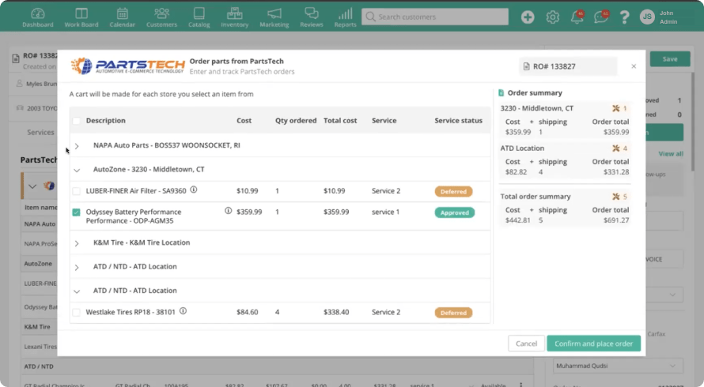Screen dimensions: 704x387
Task: Check the Westlake Tires RP18 checkbox
Action: point(76,313)
